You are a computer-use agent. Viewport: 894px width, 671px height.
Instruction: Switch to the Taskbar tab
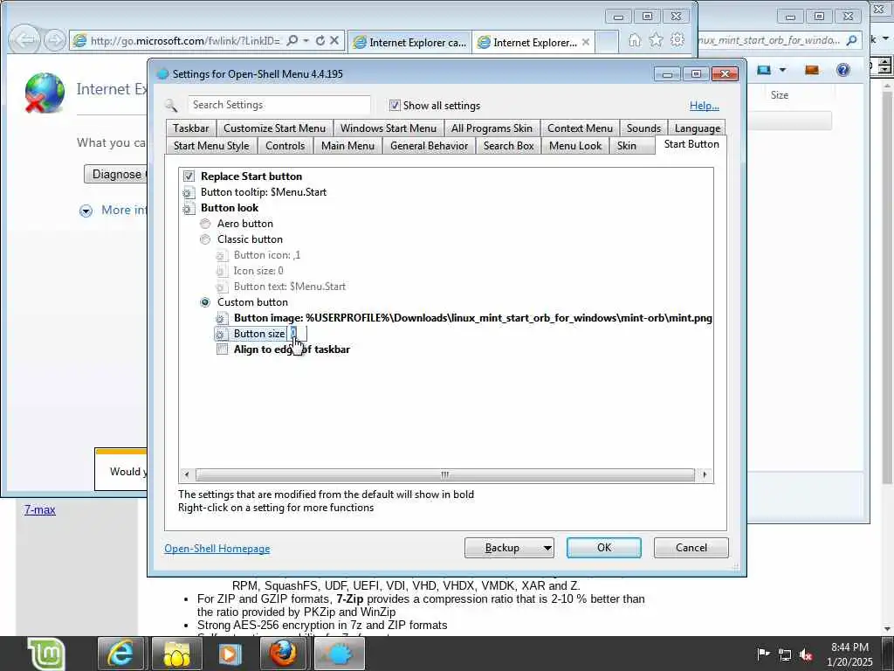point(191,128)
